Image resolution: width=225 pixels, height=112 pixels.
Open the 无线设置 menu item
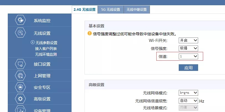[x=40, y=33]
